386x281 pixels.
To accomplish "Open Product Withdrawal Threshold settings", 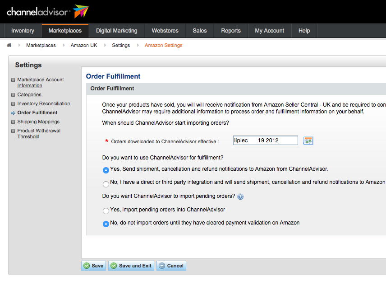I will (39, 134).
